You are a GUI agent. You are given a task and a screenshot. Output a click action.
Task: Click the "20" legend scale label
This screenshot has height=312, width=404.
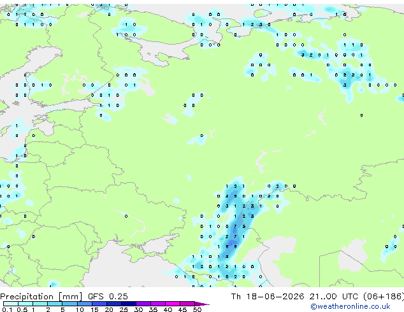point(109,309)
